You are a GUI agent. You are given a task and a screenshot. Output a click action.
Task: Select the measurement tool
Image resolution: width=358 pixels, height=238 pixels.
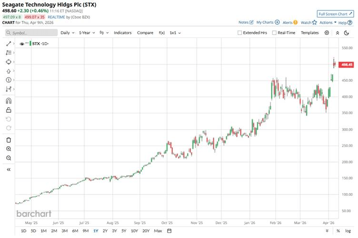(x=9, y=89)
